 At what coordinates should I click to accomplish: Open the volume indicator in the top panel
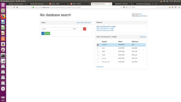tap(167, 1)
